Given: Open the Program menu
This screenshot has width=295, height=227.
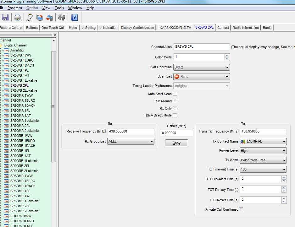Looking at the screenshot, I should tap(15, 8).
